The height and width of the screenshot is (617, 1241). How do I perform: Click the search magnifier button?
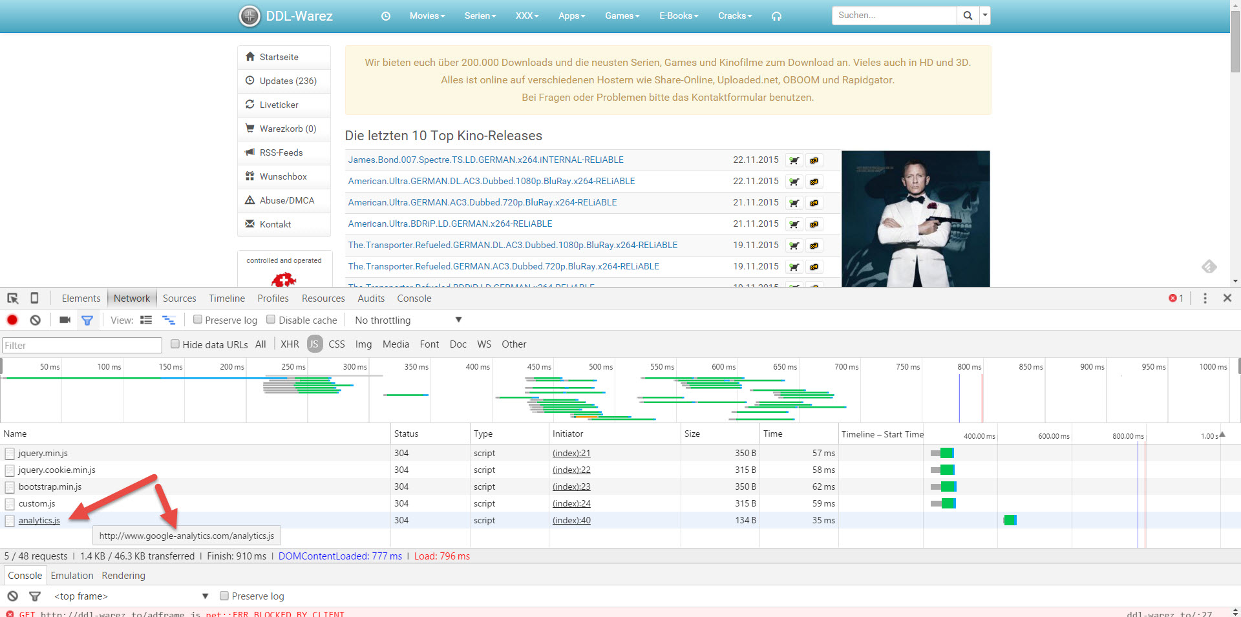[968, 16]
